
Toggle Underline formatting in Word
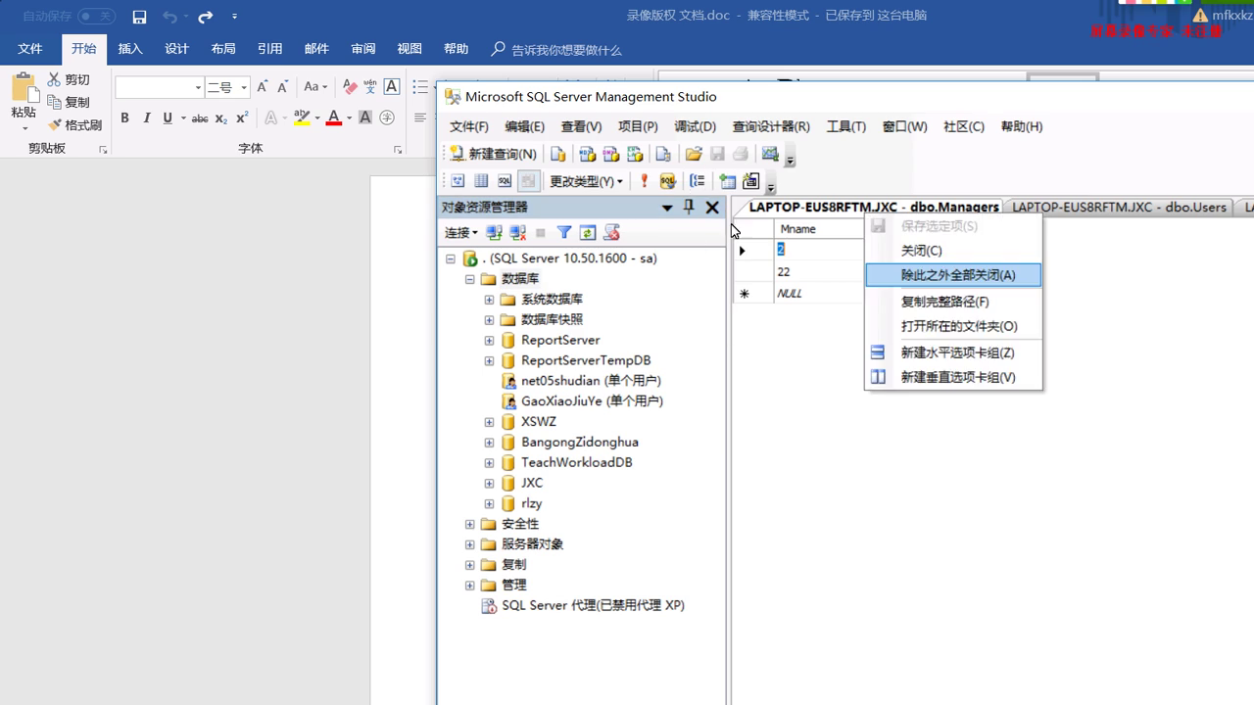[x=168, y=117]
